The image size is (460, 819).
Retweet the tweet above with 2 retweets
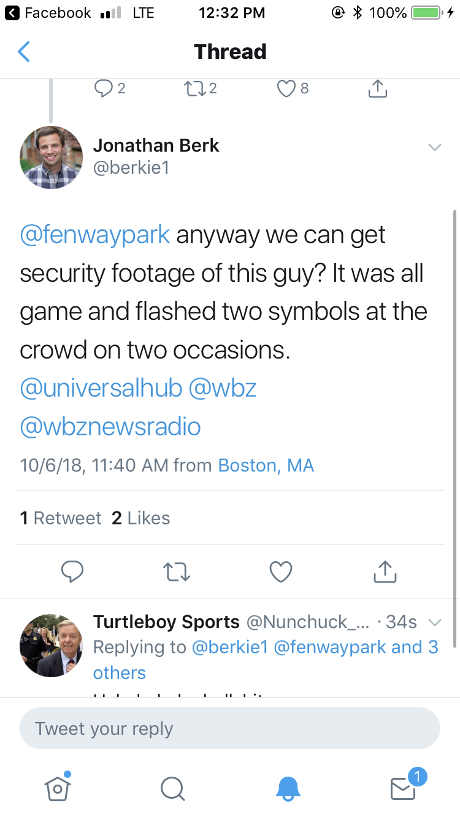tap(194, 89)
